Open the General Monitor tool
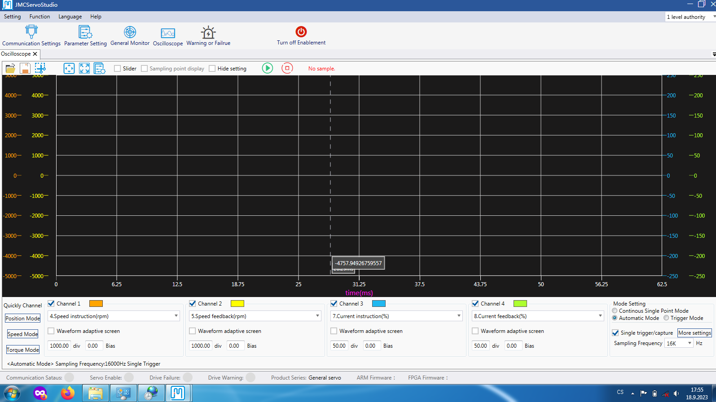The height and width of the screenshot is (402, 716). tap(130, 35)
